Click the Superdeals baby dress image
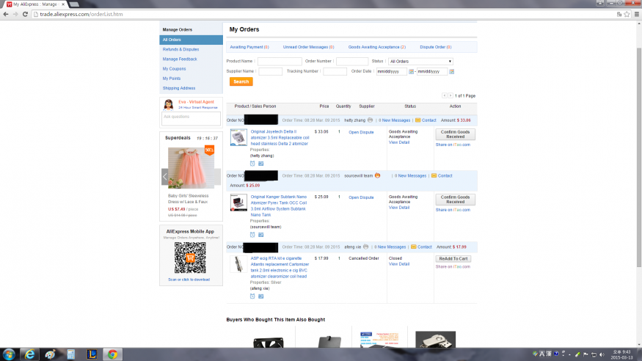The width and height of the screenshot is (642, 361). click(x=191, y=168)
